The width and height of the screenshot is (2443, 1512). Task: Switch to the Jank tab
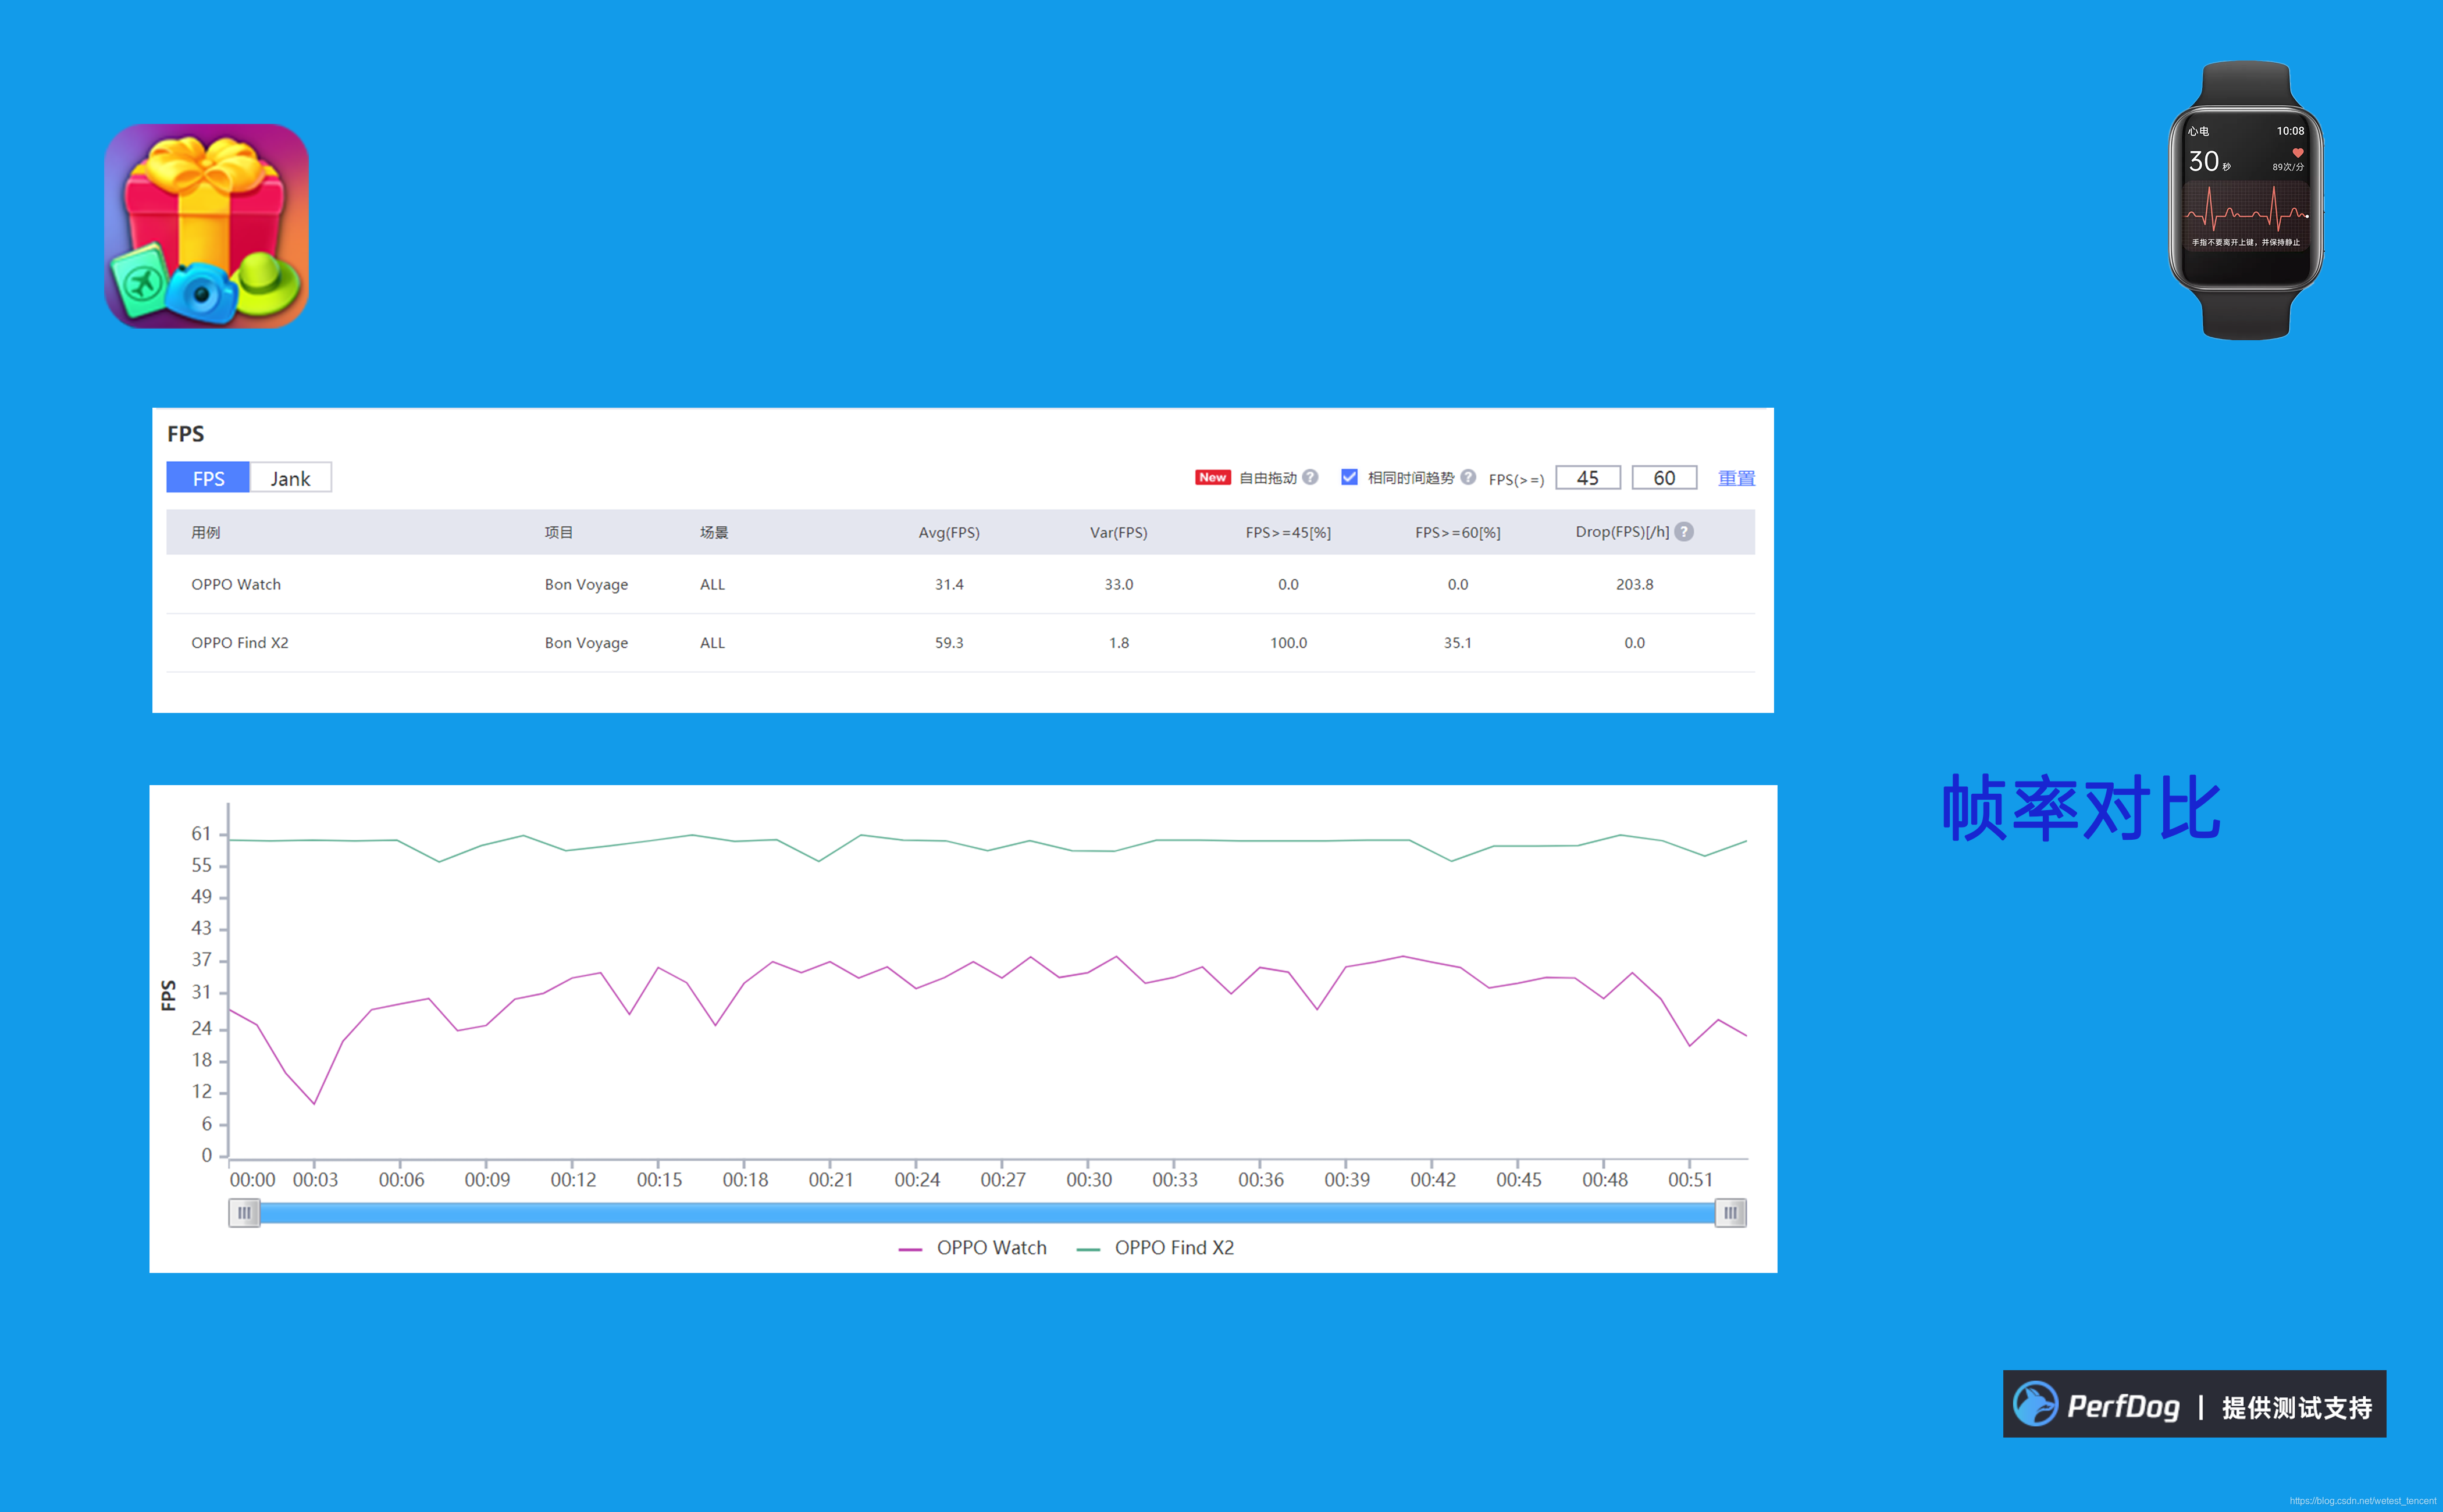pyautogui.click(x=290, y=478)
